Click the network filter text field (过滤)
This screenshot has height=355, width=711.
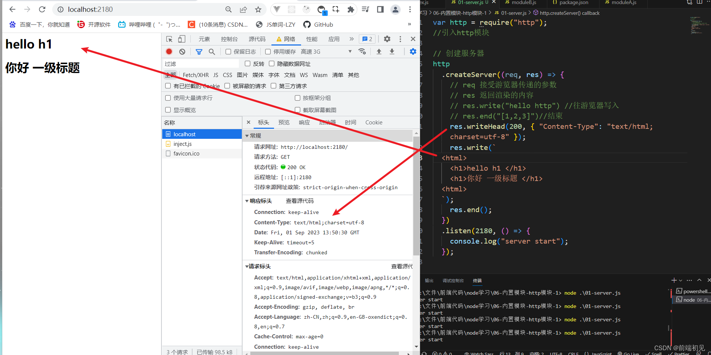(x=201, y=64)
